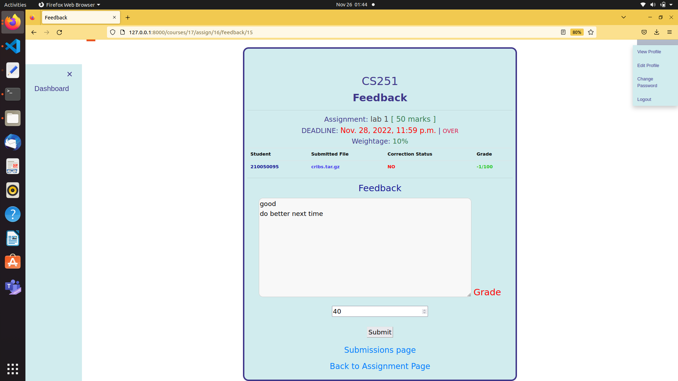Viewport: 678px width, 381px height.
Task: Open a new browser tab
Action: (x=128, y=17)
